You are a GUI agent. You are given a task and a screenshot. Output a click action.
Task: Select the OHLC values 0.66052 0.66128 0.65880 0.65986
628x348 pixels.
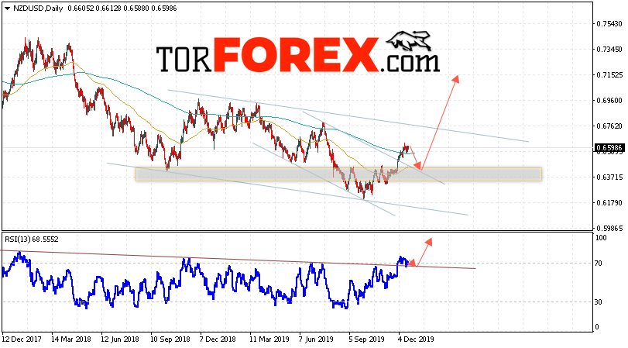122,9
